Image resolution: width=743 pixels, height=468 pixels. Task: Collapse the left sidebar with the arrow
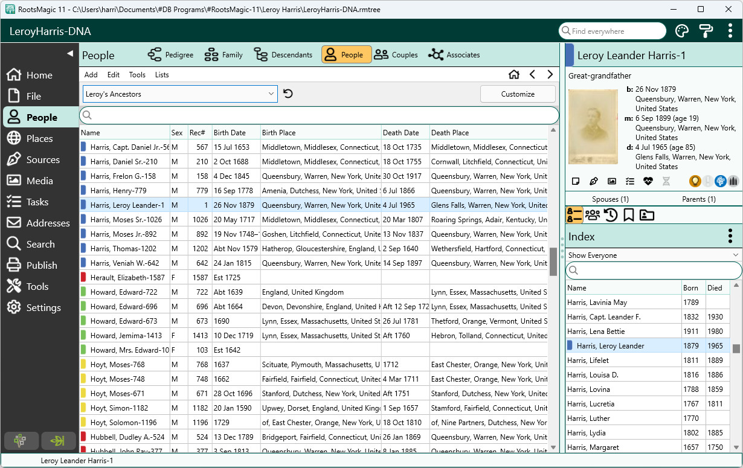point(69,54)
